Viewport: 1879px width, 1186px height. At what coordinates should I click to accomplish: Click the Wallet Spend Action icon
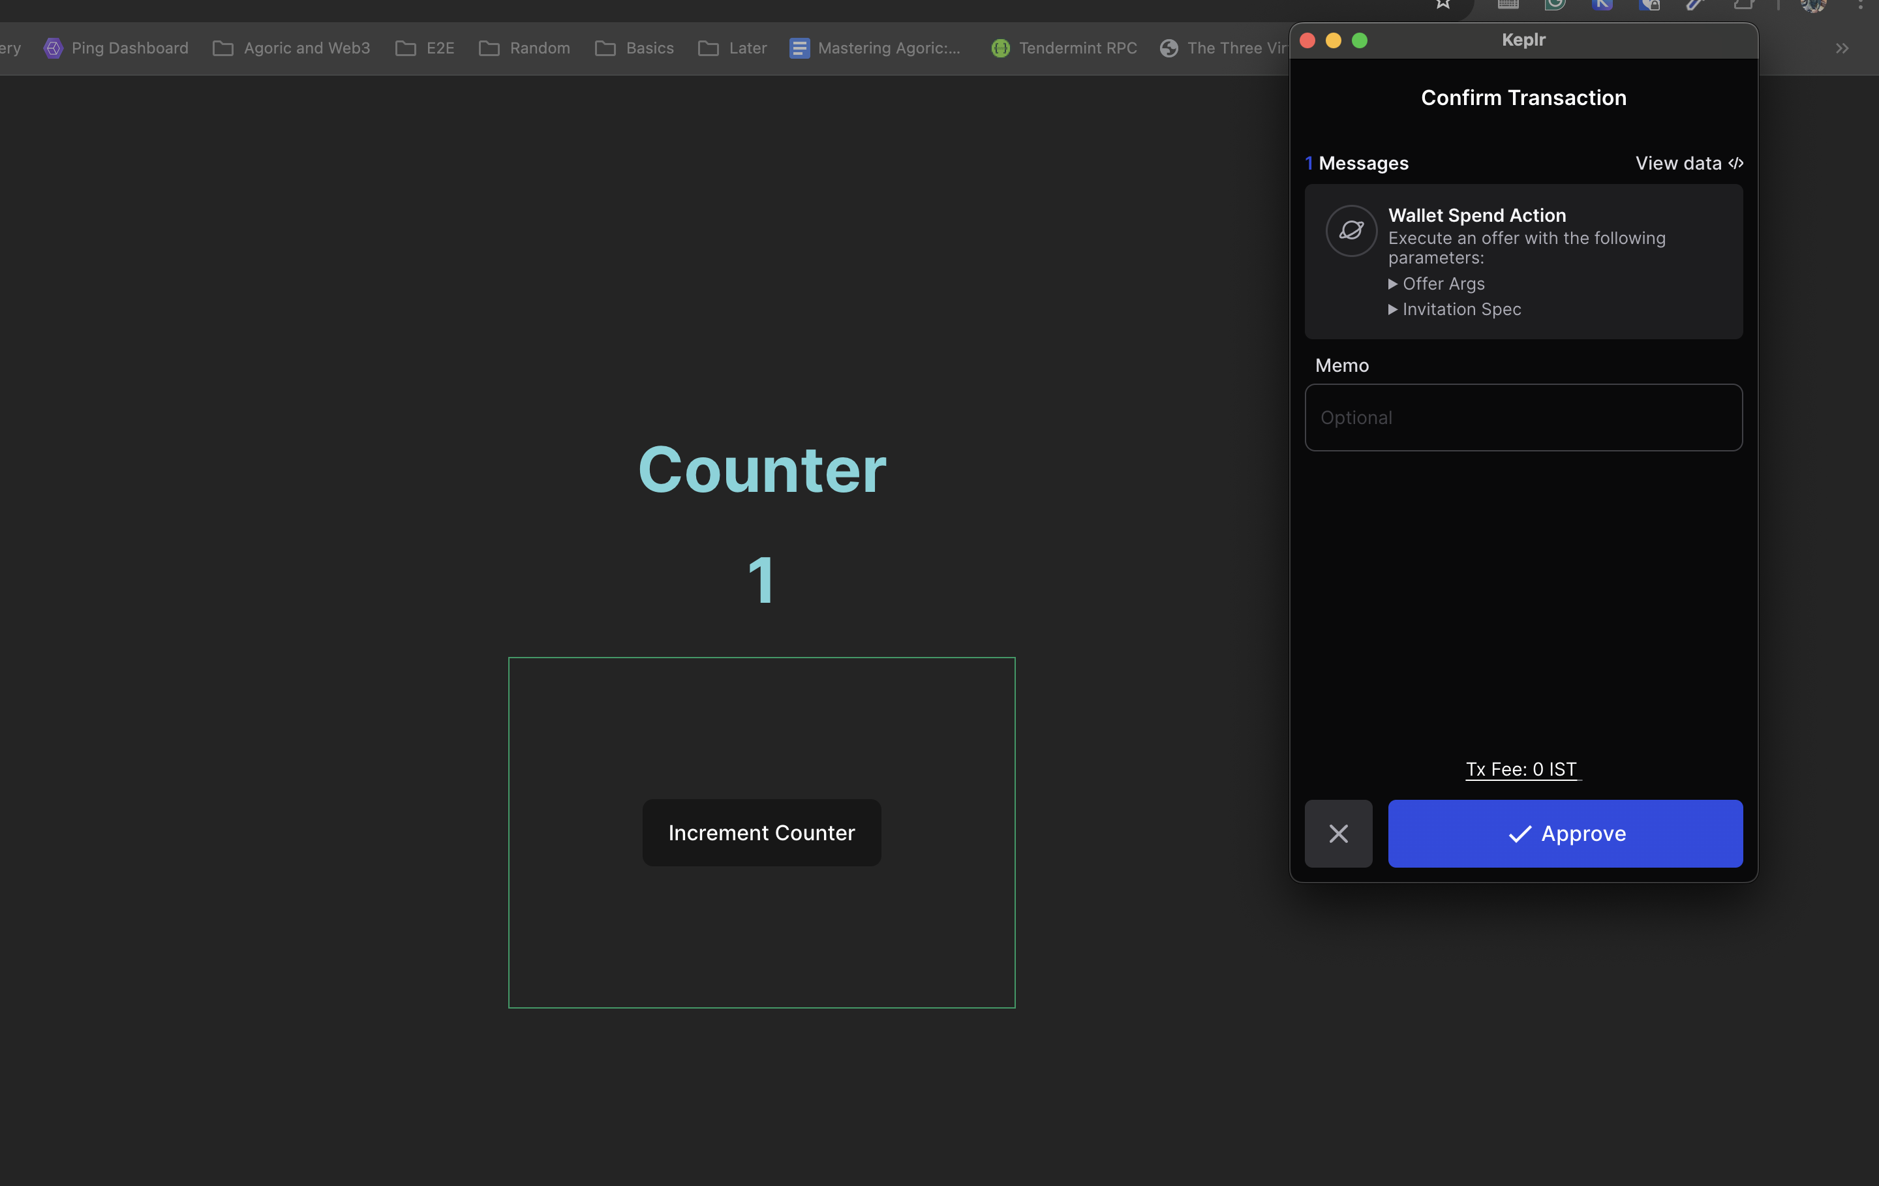tap(1350, 230)
